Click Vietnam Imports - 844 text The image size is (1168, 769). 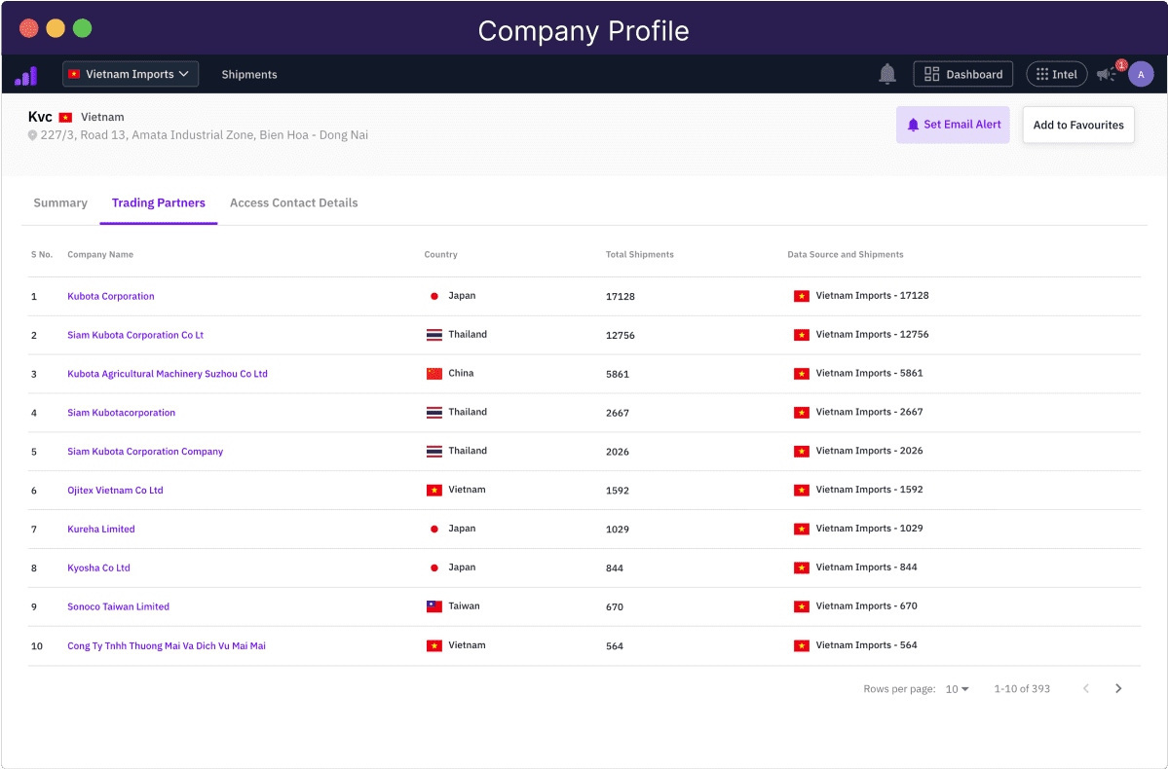click(x=866, y=568)
